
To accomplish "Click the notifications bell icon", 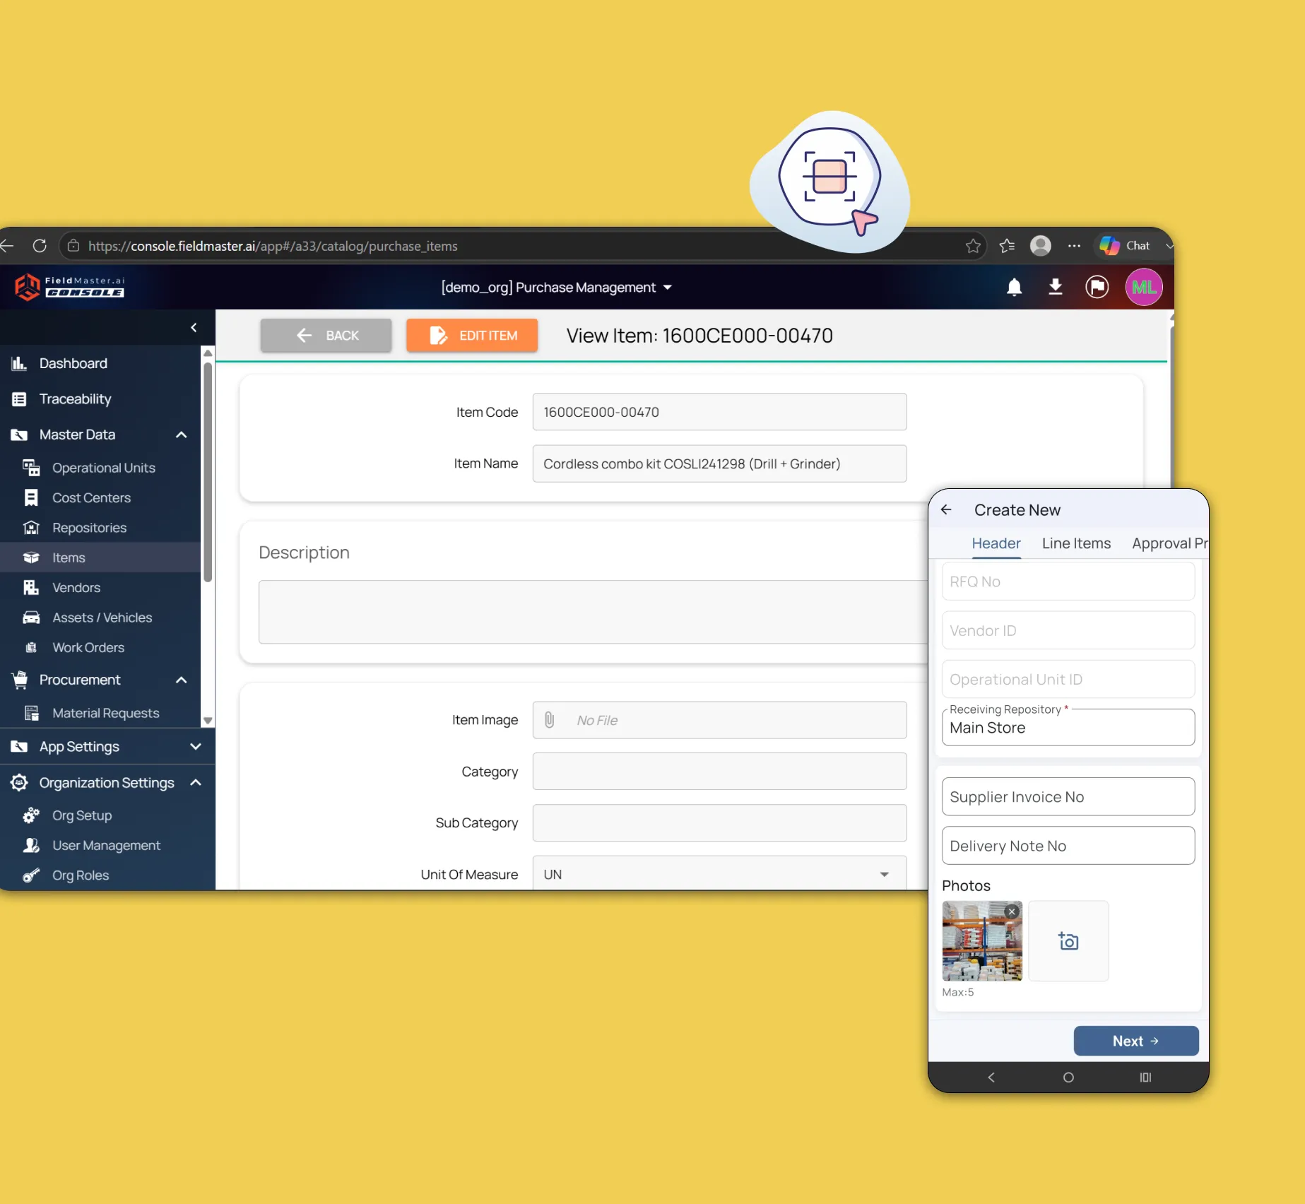I will tap(1014, 287).
